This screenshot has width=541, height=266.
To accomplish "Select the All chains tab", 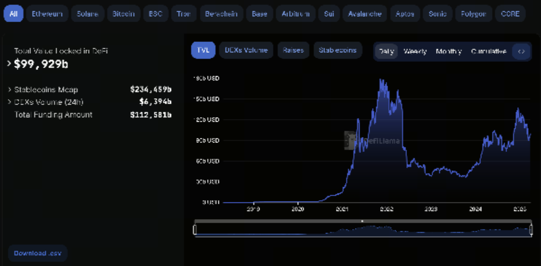I will click(x=14, y=14).
